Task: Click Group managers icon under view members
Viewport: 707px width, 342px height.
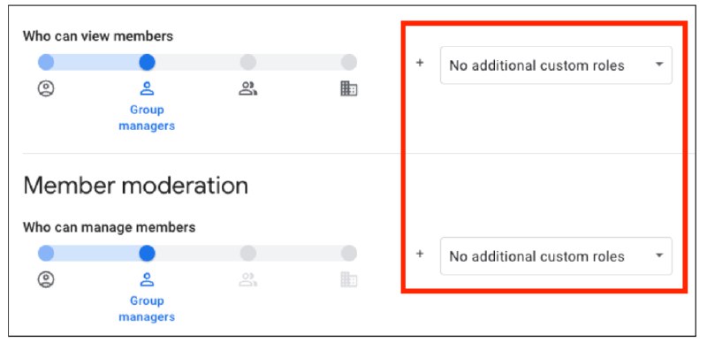Action: tap(147, 89)
